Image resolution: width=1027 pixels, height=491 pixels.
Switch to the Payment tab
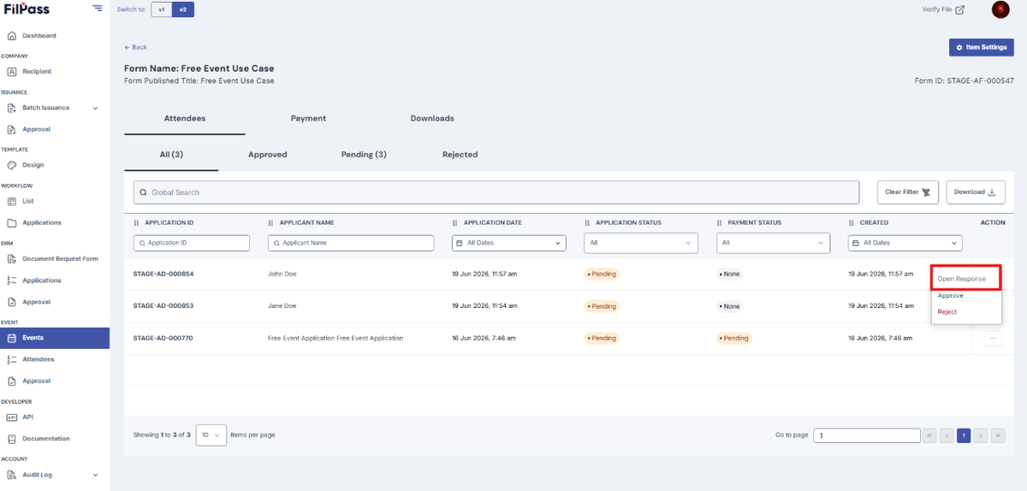pyautogui.click(x=308, y=118)
